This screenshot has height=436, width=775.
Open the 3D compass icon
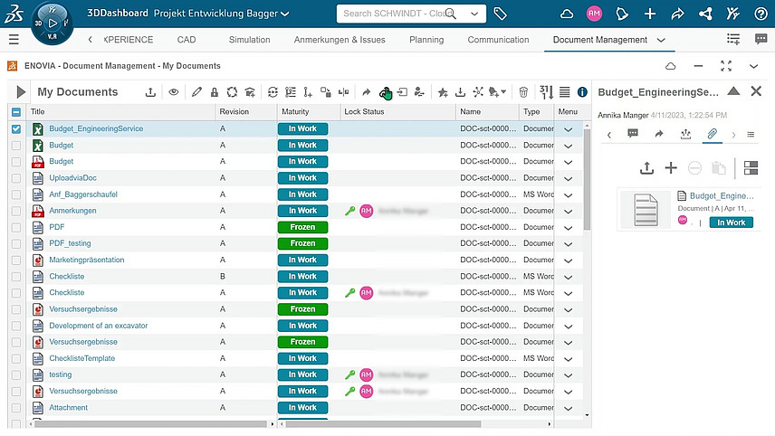click(52, 24)
